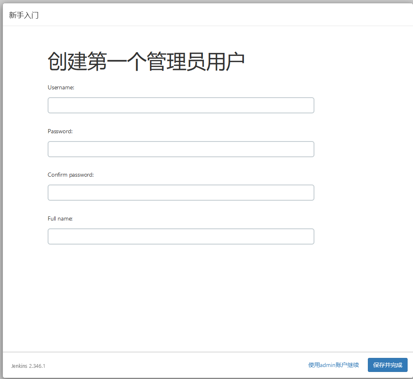This screenshot has width=413, height=379.
Task: Focus the Password input field
Action: coord(181,149)
